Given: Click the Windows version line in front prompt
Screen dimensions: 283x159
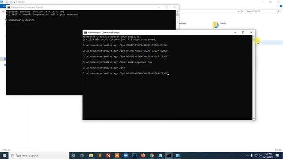Looking at the screenshot, I should [x=111, y=37].
